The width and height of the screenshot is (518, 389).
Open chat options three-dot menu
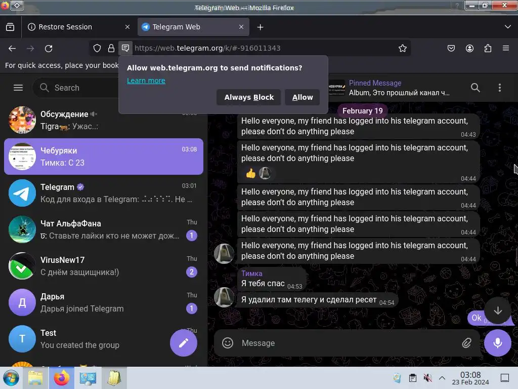click(x=499, y=88)
